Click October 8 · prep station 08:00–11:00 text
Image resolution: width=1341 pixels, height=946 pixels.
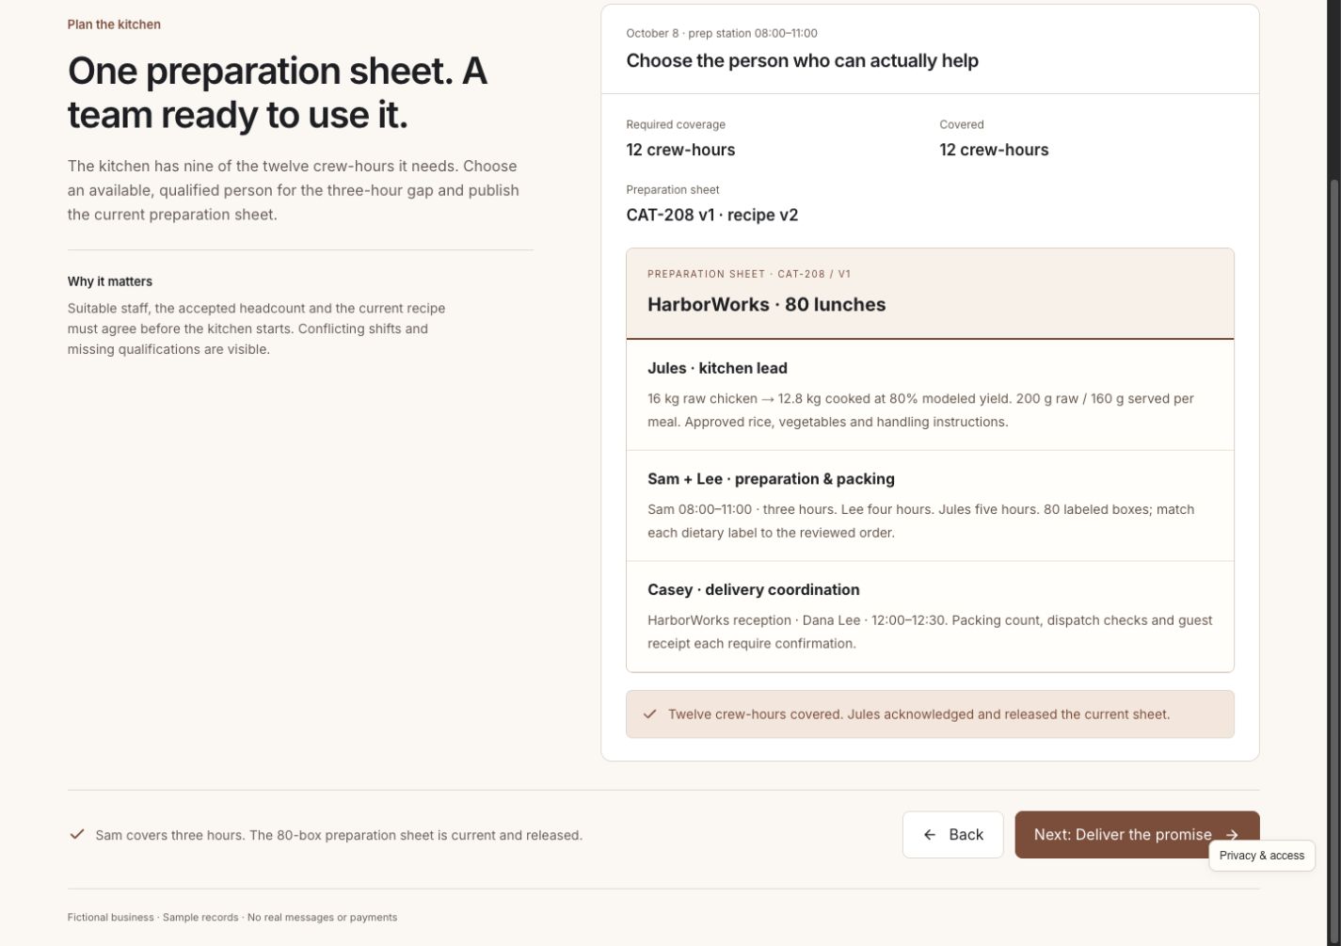point(722,33)
